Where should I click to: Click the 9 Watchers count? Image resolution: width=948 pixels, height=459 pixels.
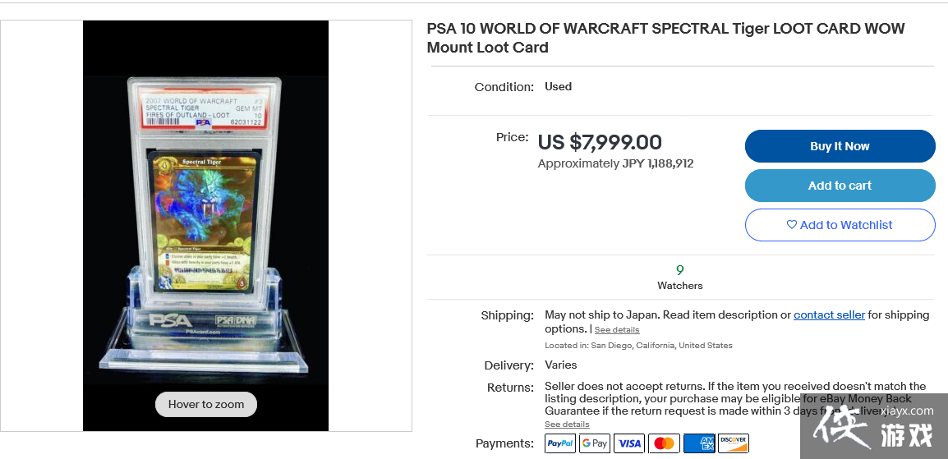pos(680,278)
